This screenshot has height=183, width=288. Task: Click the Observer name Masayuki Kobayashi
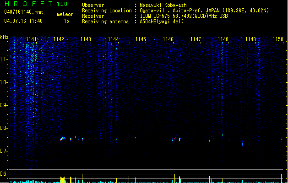[x=164, y=5]
